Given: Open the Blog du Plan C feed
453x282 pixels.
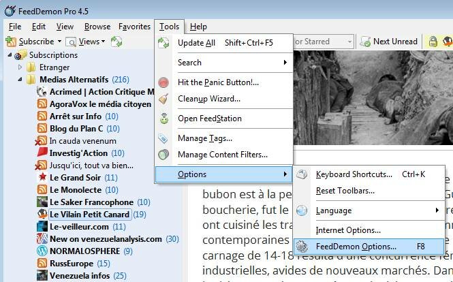Looking at the screenshot, I should click(76, 129).
